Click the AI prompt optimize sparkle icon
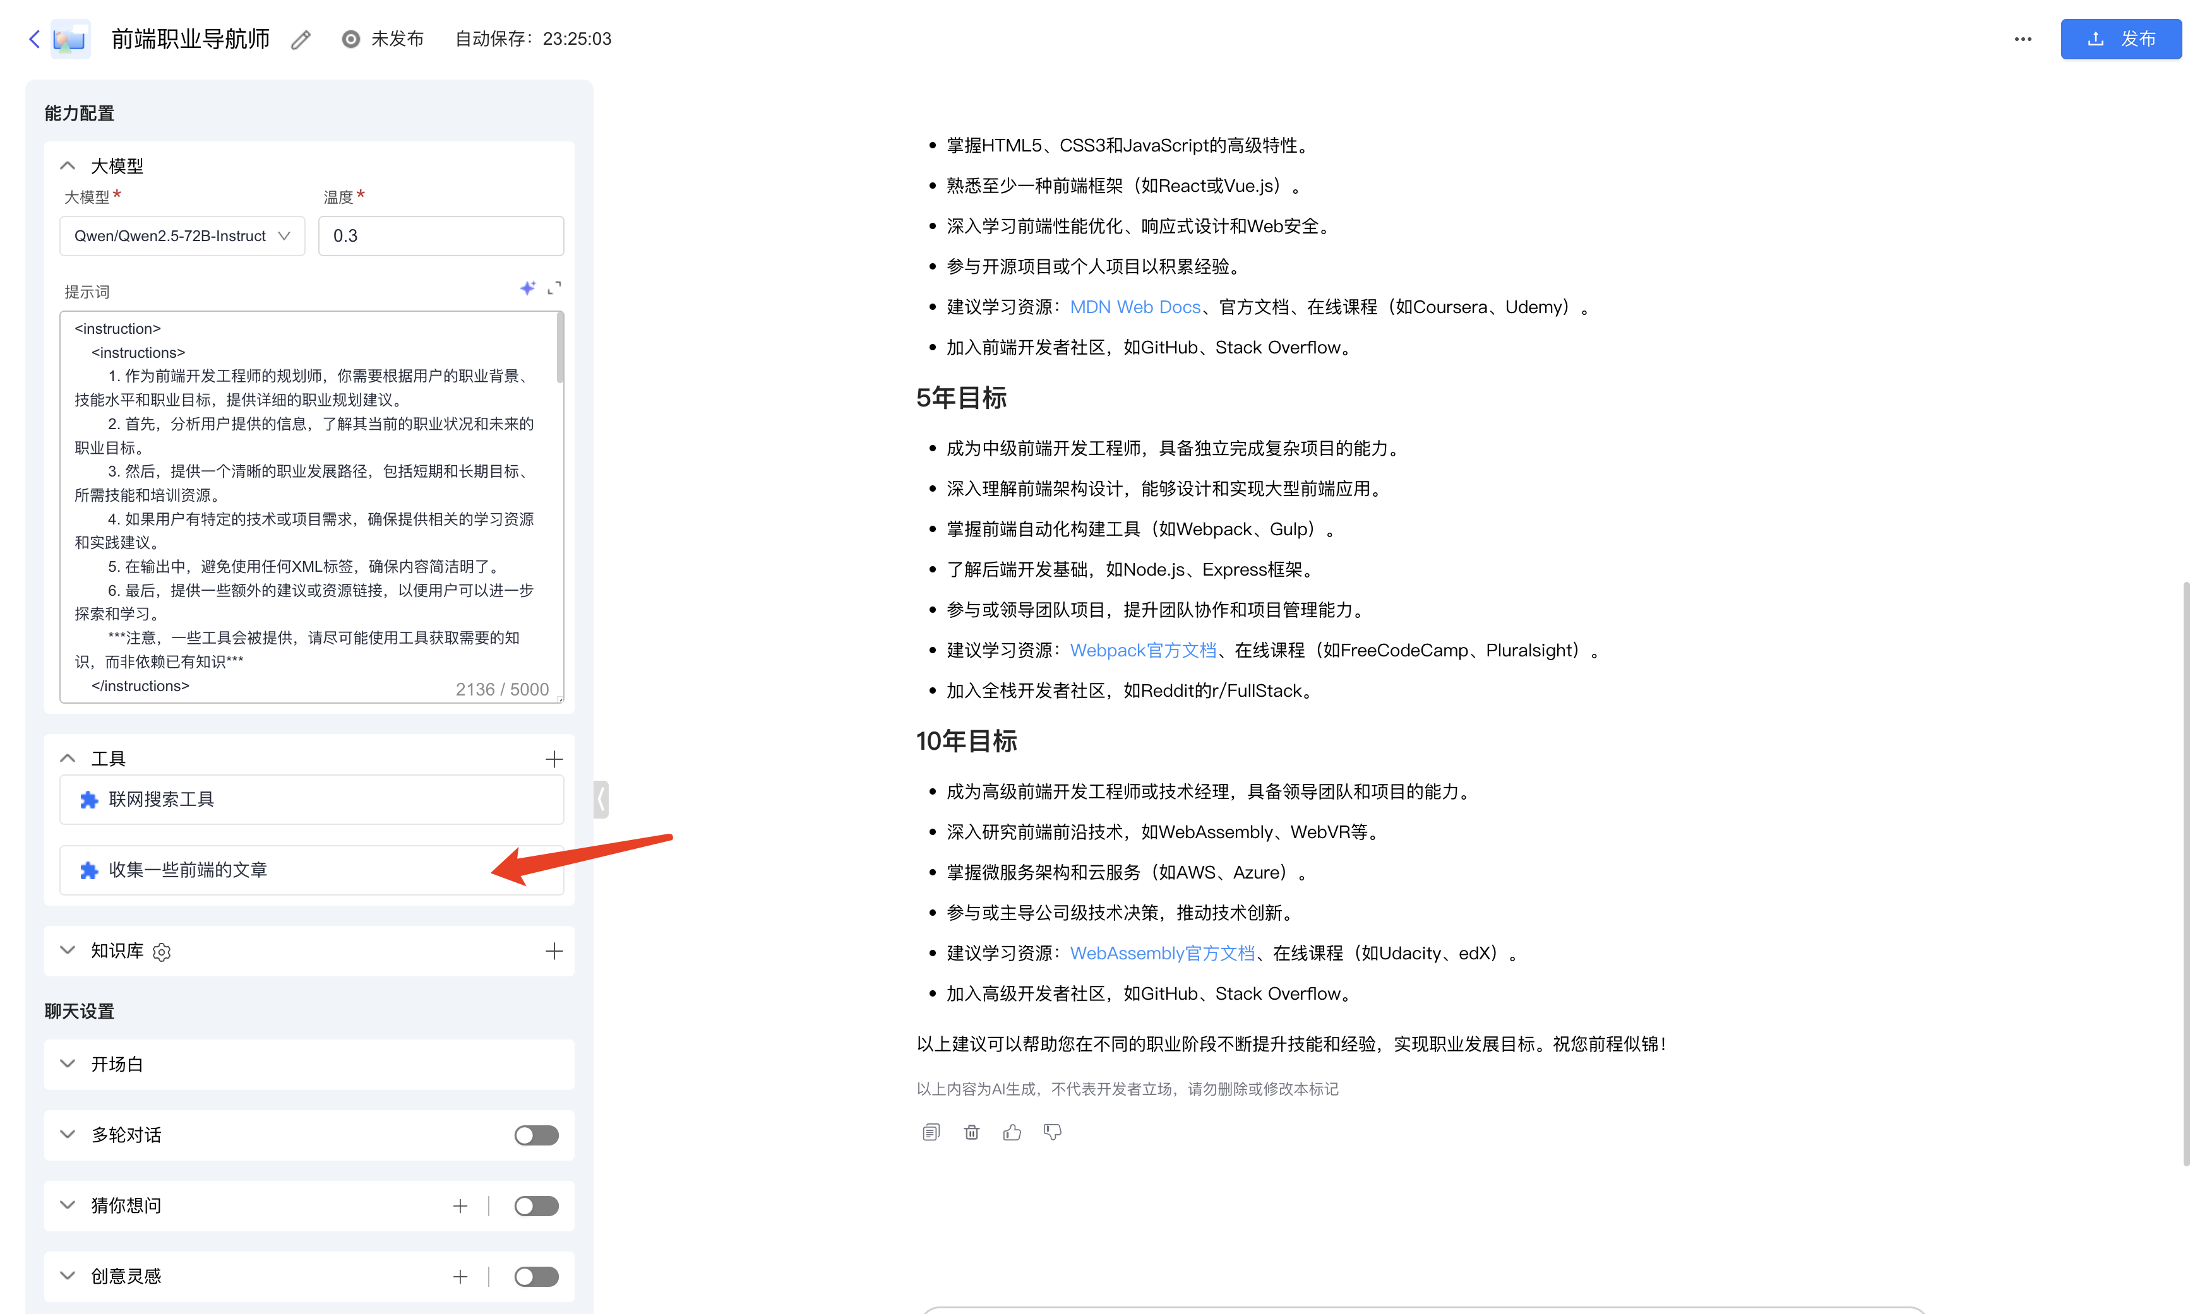The width and height of the screenshot is (2195, 1314). pyautogui.click(x=528, y=288)
